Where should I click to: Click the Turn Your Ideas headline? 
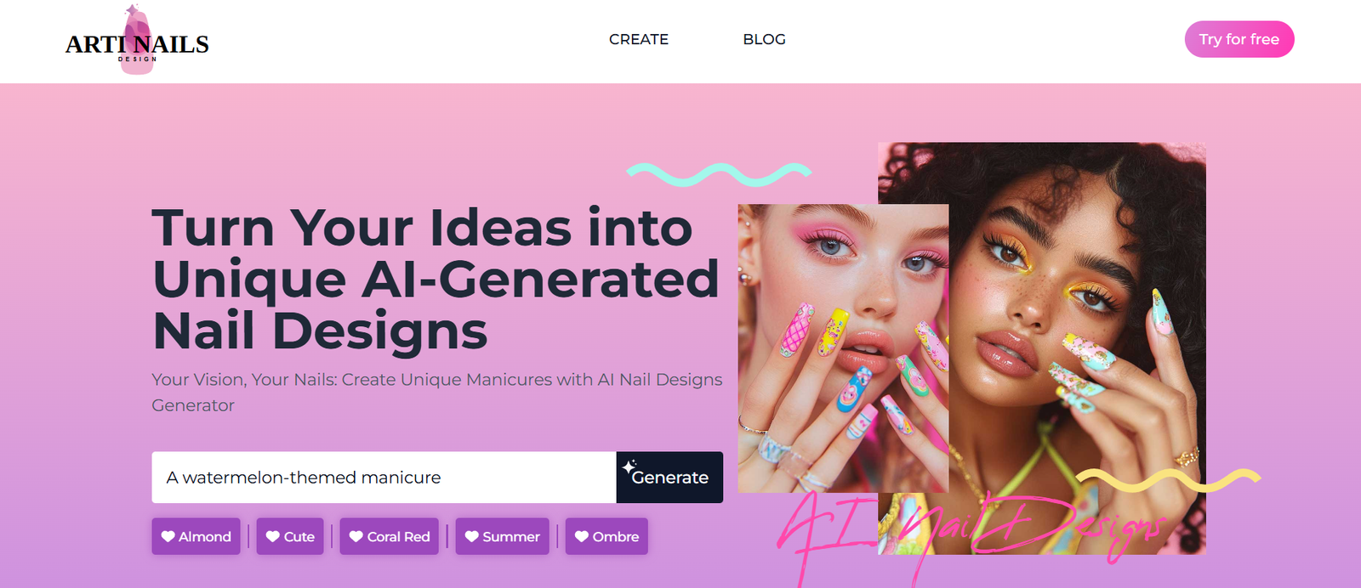point(436,280)
